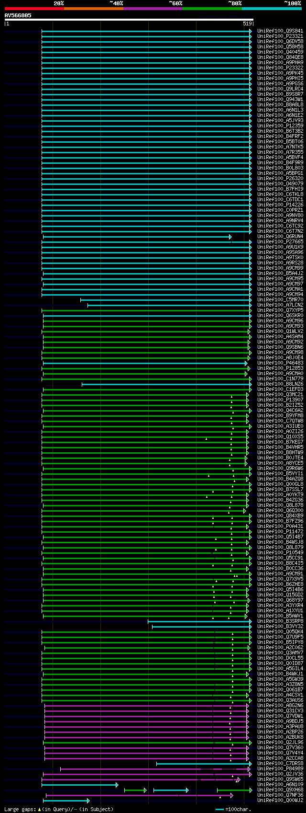Click the red 20% identity legend segment
This screenshot has width=306, height=813.
click(x=34, y=9)
